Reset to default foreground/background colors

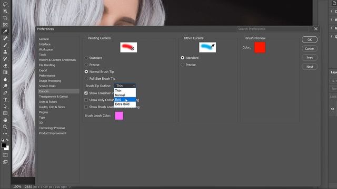(x=3, y=140)
